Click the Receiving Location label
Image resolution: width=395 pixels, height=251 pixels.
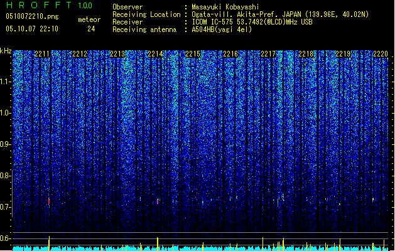tap(146, 14)
